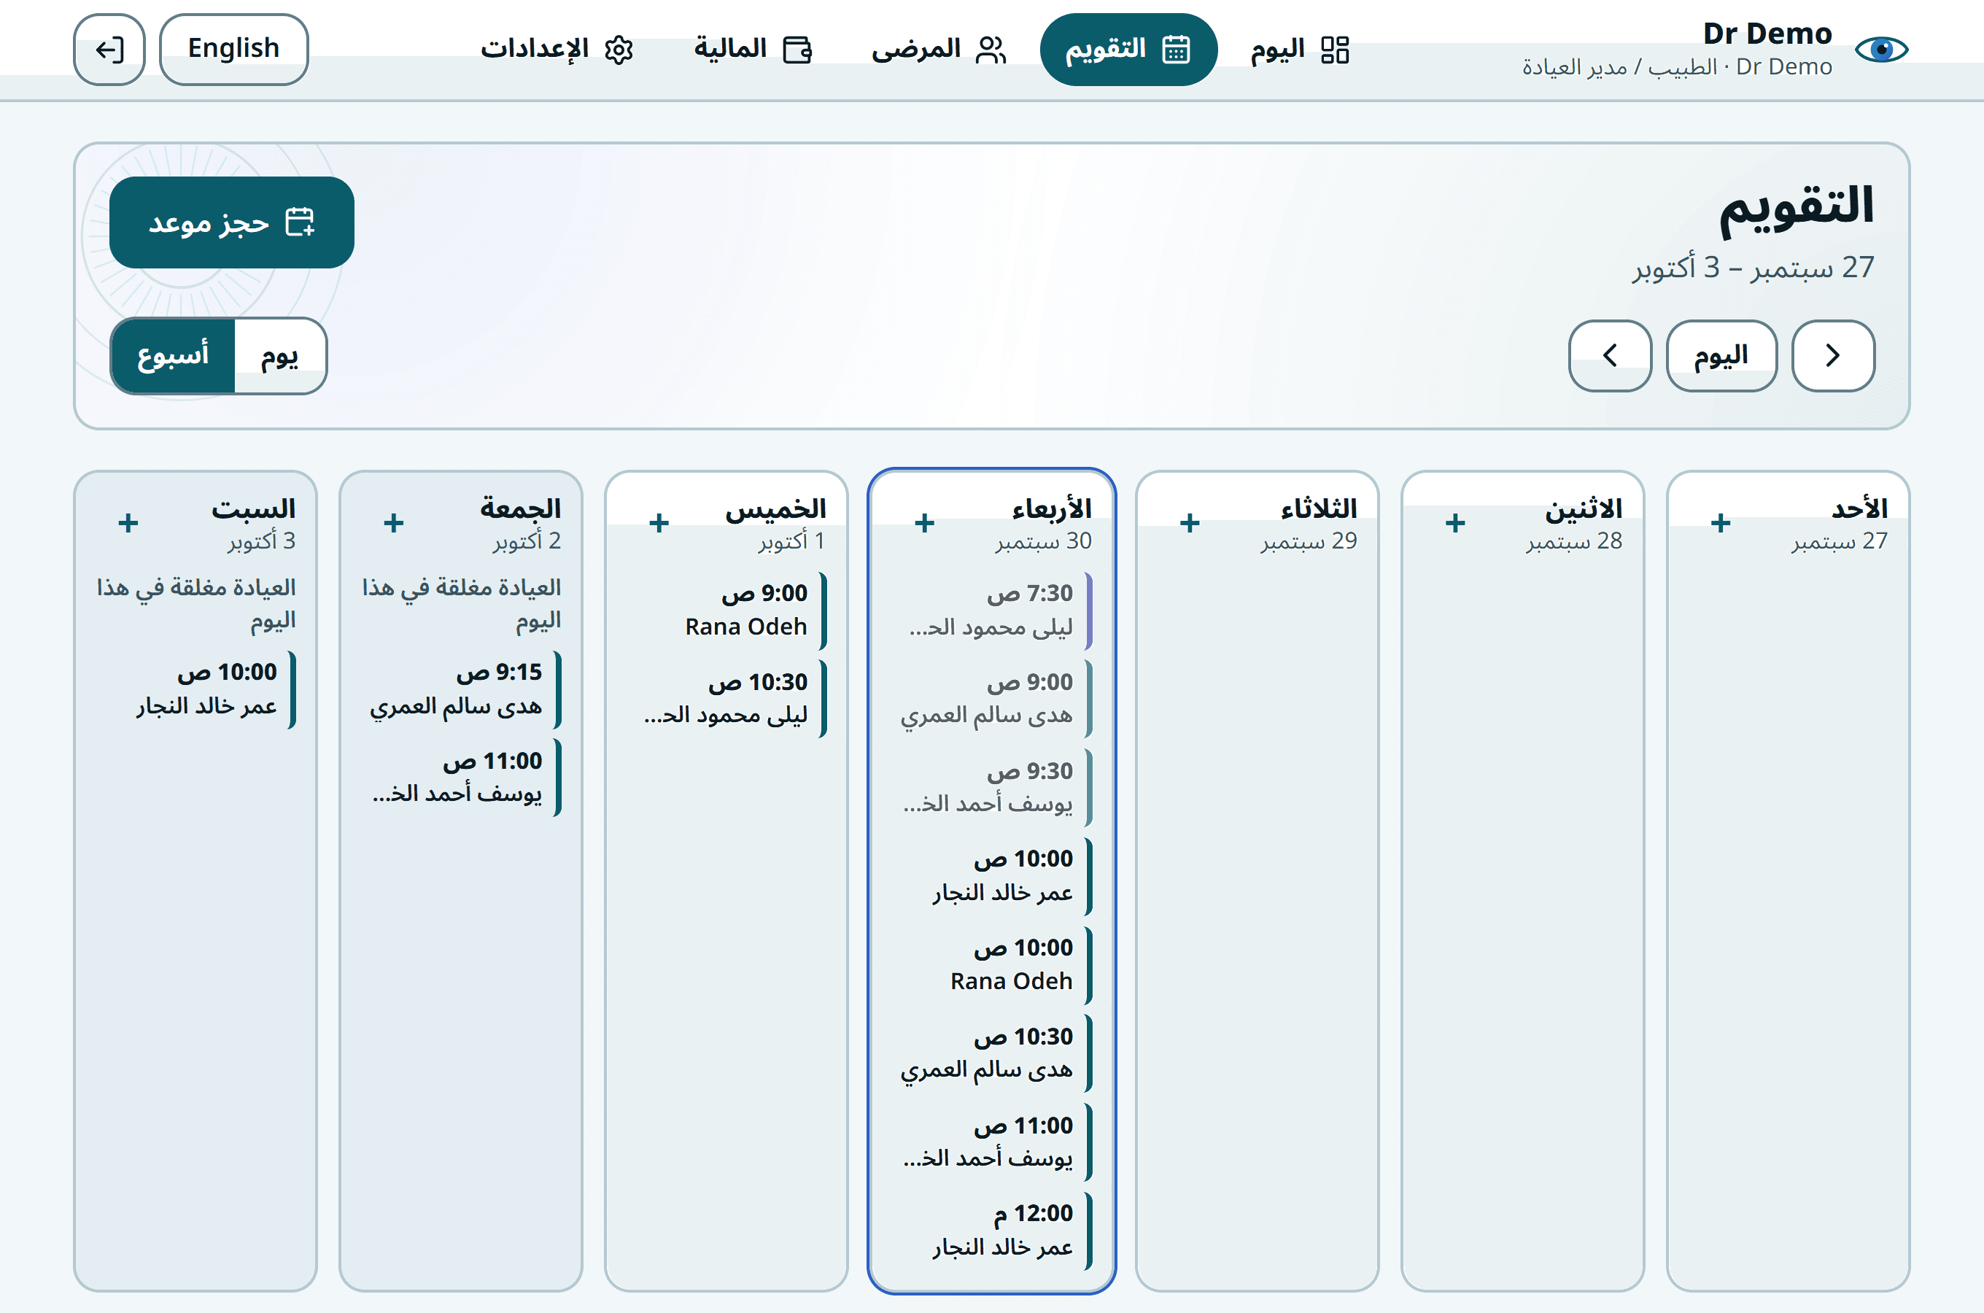Click the left-pointing chevron navigation button

pyautogui.click(x=1610, y=355)
